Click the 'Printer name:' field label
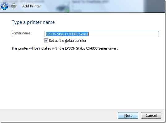This screenshot has height=123, width=166. (22, 33)
